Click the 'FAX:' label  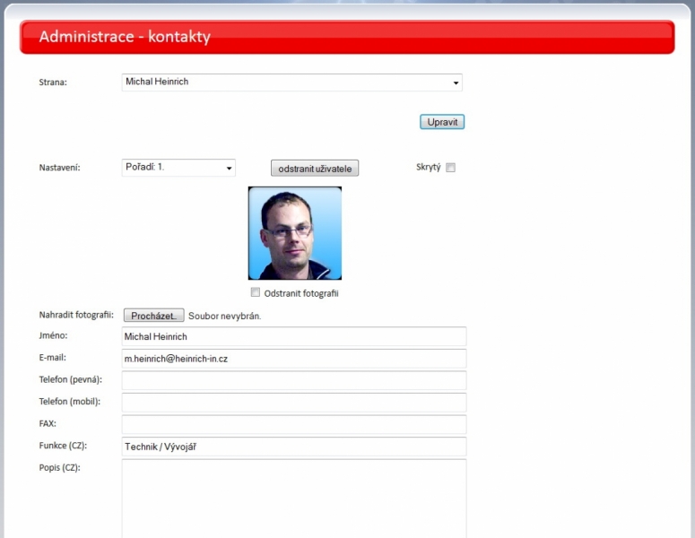click(x=48, y=423)
